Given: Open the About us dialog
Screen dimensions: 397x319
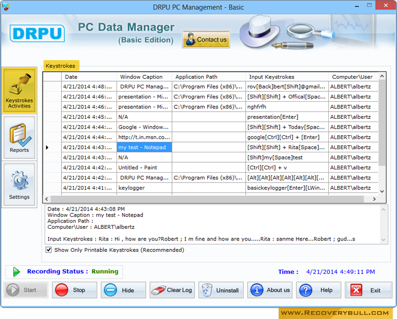Looking at the screenshot, I should click(270, 290).
